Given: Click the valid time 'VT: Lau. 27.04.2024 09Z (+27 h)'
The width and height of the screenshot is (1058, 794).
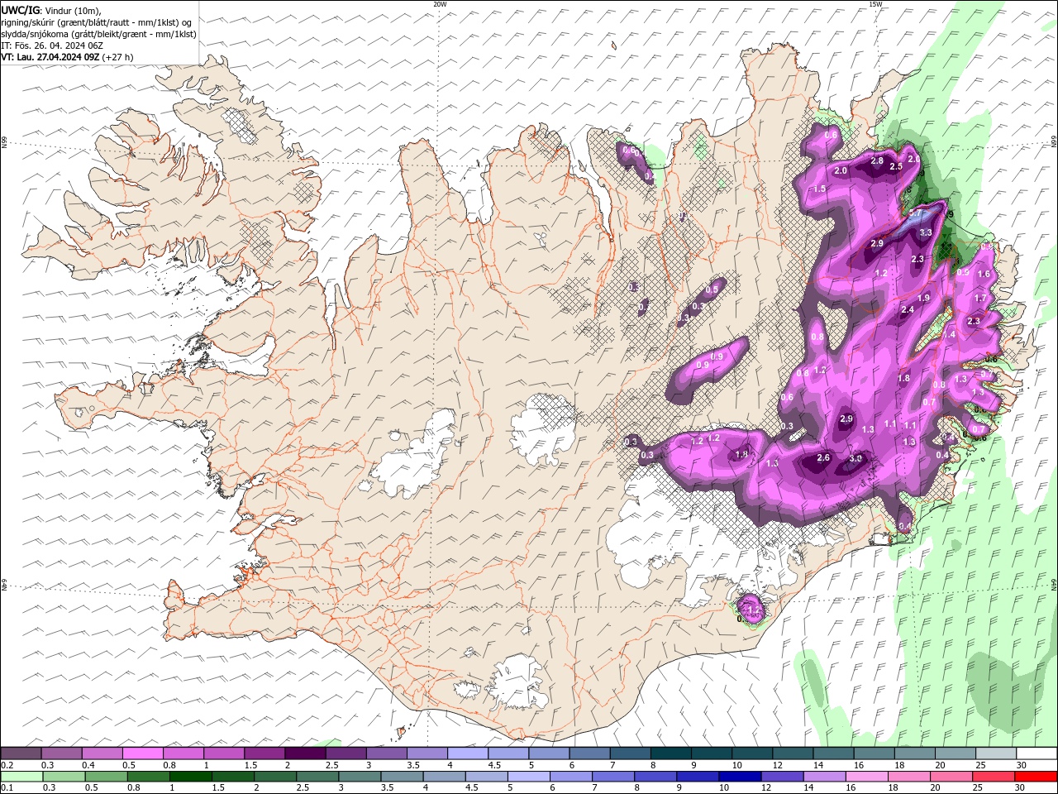Looking at the screenshot, I should pyautogui.click(x=67, y=57).
